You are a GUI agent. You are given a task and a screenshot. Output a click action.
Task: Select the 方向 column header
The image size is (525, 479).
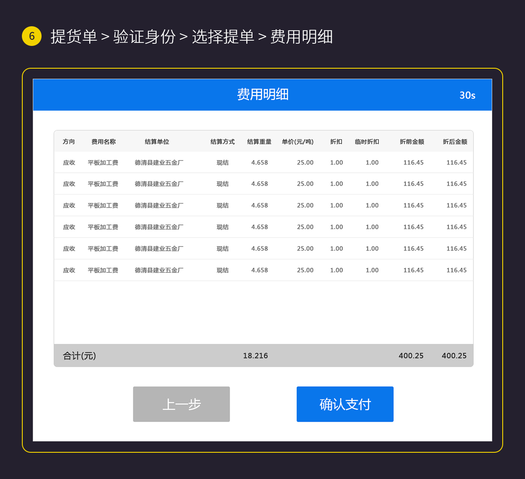click(x=69, y=142)
